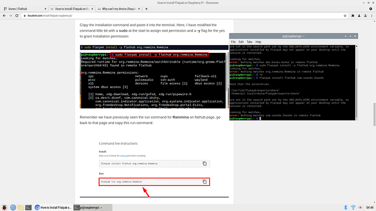Open the Chromium three-dot menu
The width and height of the screenshot is (376, 211).
[x=372, y=16]
